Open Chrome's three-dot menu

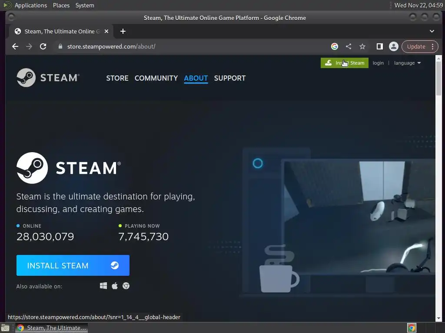pyautogui.click(x=432, y=46)
